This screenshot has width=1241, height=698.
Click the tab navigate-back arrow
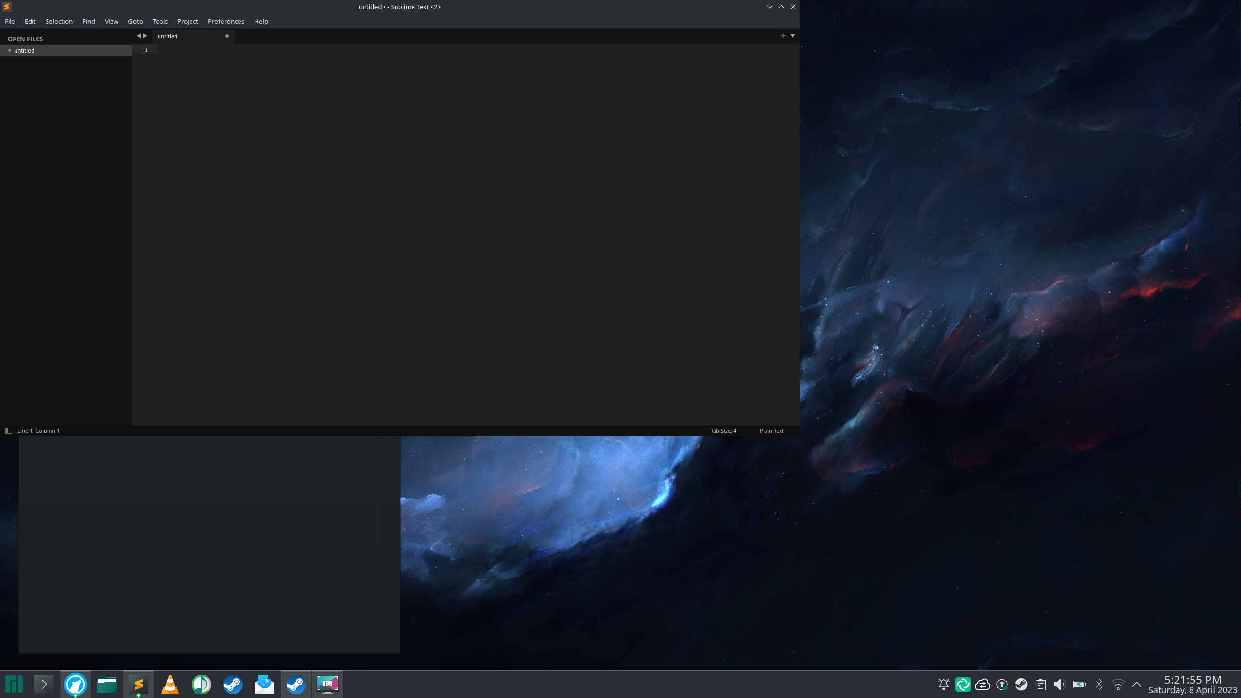tap(138, 36)
